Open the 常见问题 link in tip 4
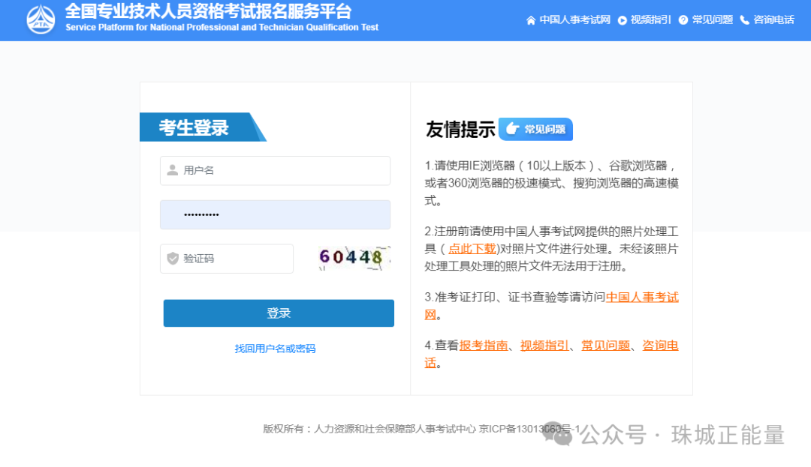 [606, 346]
